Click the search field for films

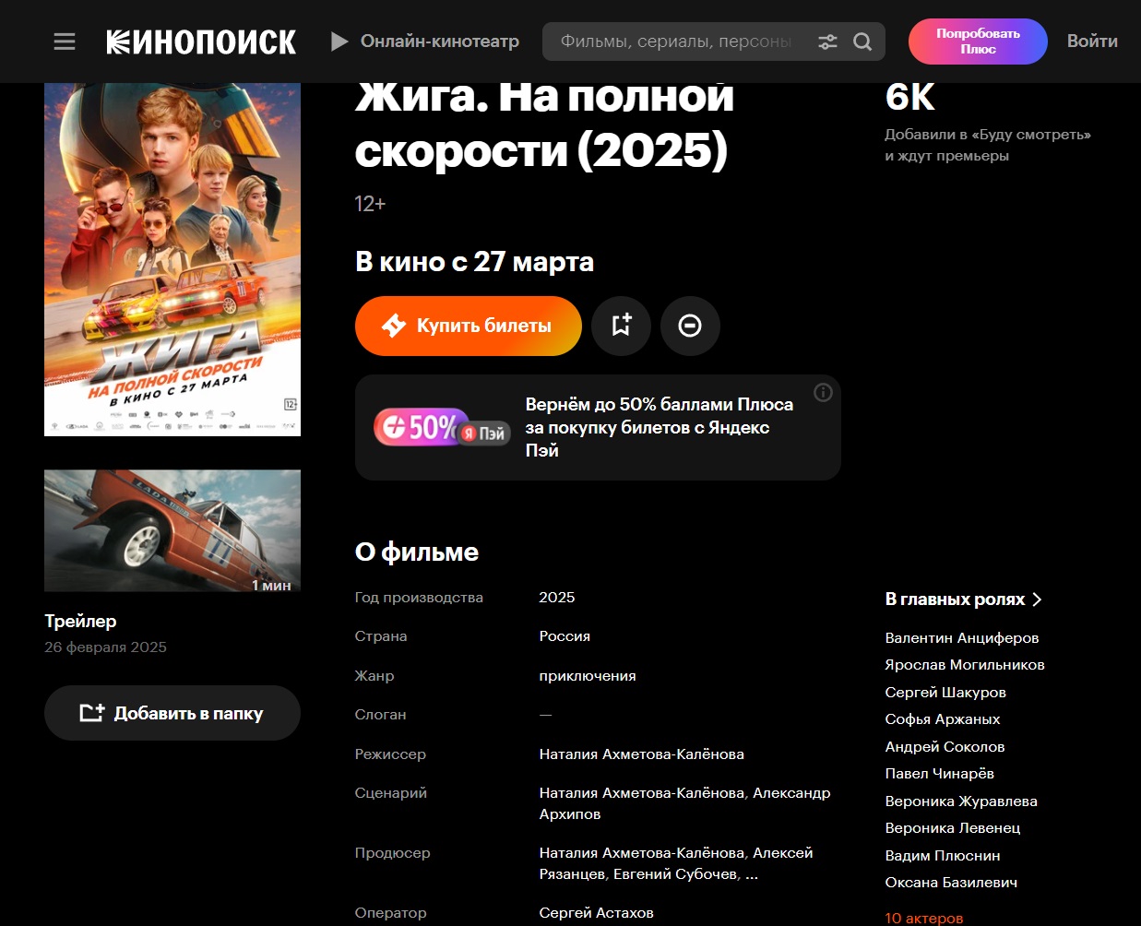pyautogui.click(x=676, y=42)
